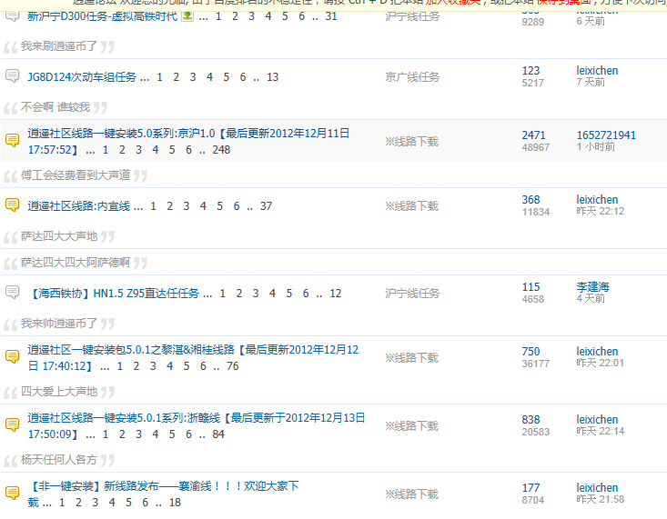
Task: Go to page 37 of 内宜线 thread
Action: click(266, 206)
